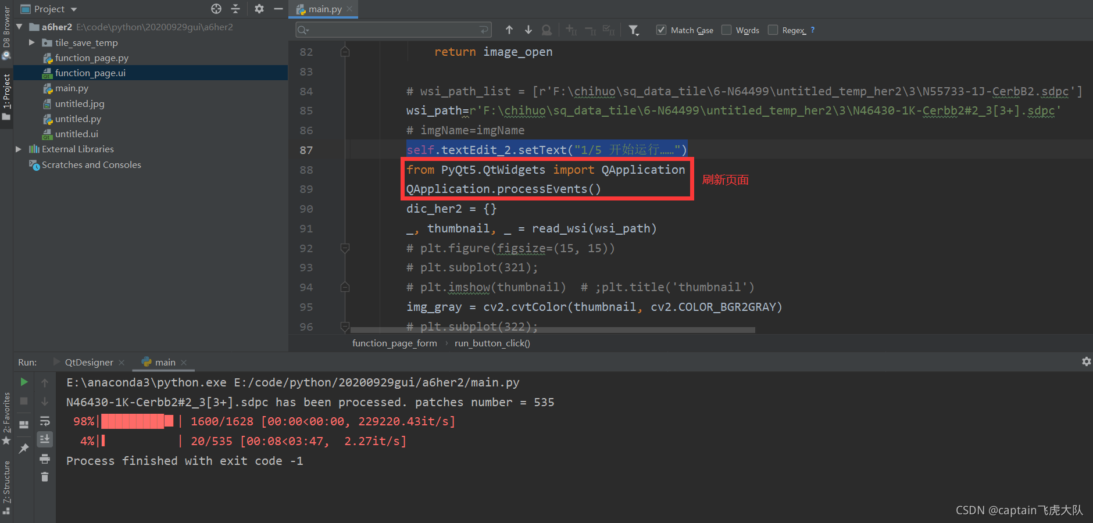Click the Collapse All icon in Project panel
1093x523 pixels.
click(235, 9)
